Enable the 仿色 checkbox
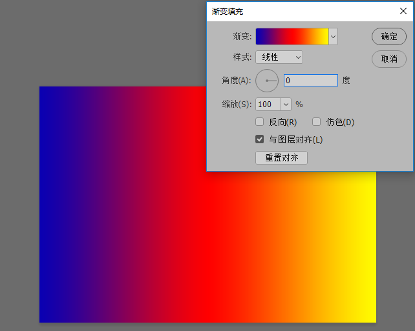 tap(317, 122)
